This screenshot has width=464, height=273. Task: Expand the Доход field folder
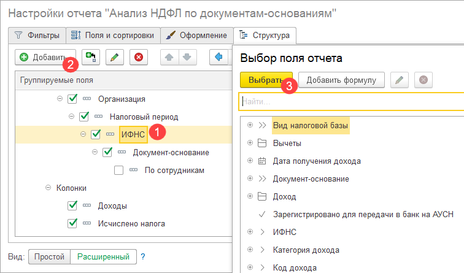pyautogui.click(x=250, y=196)
